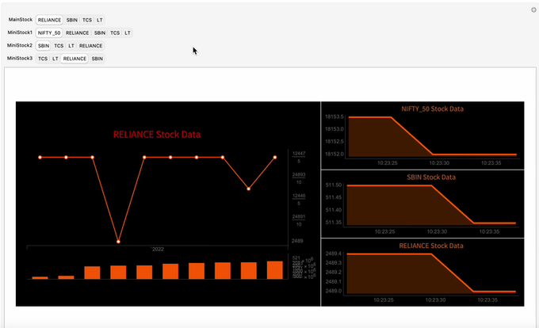Select NIFTY_50 in the MiniStock1 row

click(49, 32)
